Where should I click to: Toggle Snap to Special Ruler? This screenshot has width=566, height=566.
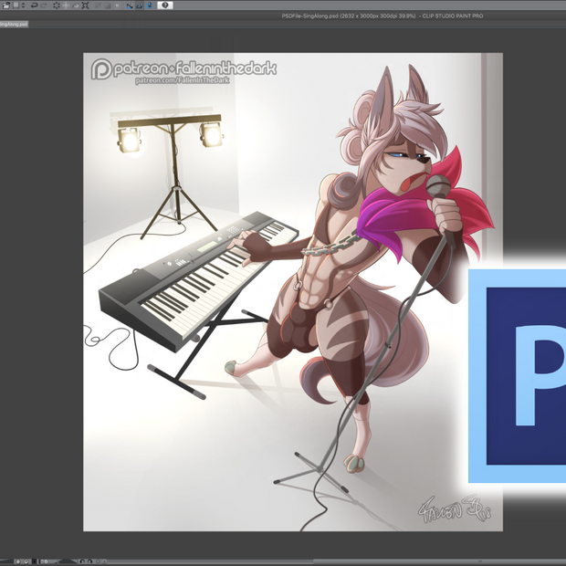pyautogui.click(x=140, y=5)
